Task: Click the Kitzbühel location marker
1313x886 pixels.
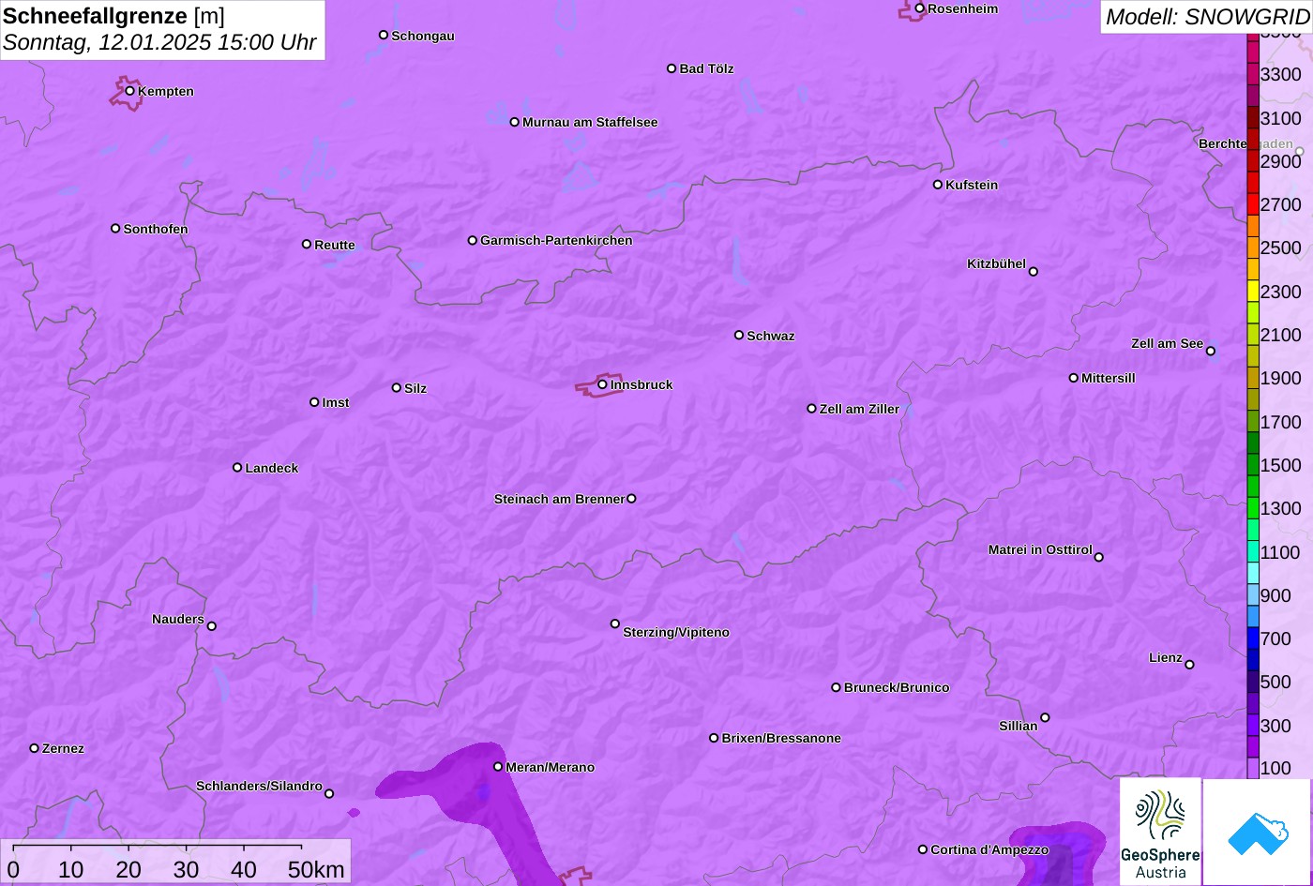Action: [1034, 272]
